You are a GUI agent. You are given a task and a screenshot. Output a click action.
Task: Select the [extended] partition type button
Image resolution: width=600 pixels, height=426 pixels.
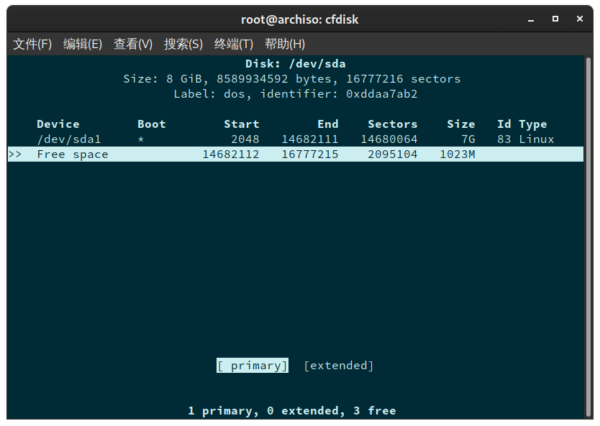338,365
